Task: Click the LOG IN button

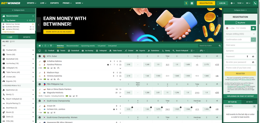Action: coord(222,3)
